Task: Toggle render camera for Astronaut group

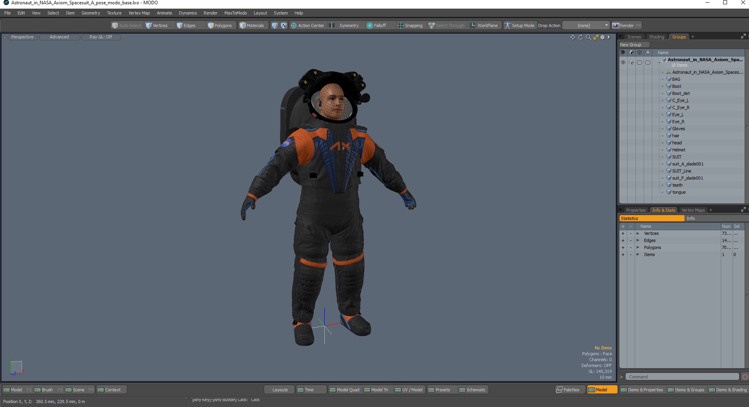Action: [631, 62]
